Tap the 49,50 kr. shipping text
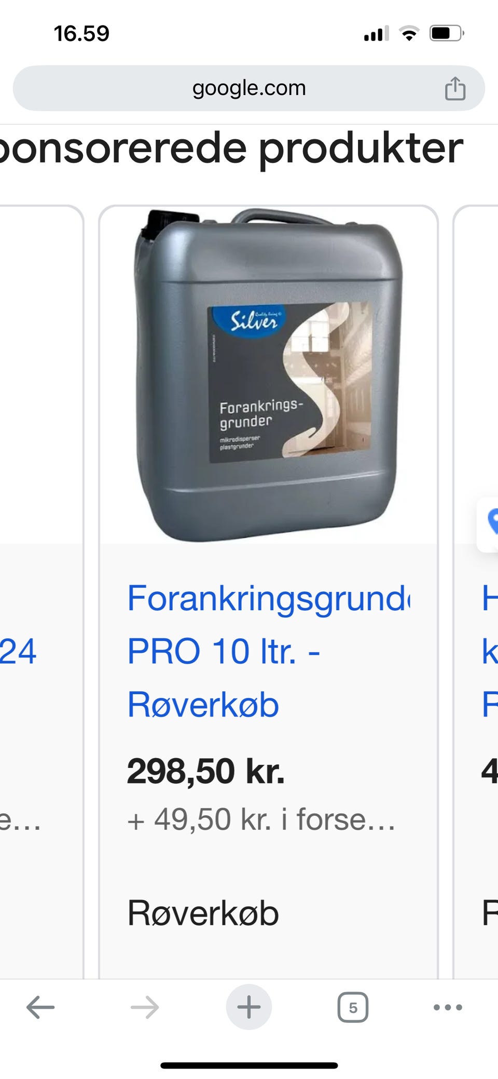 pos(261,820)
